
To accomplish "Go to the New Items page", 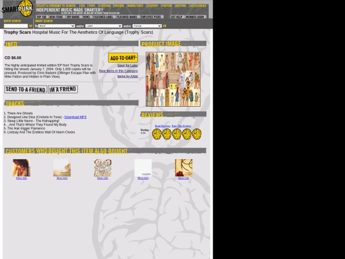I will click(56, 17).
